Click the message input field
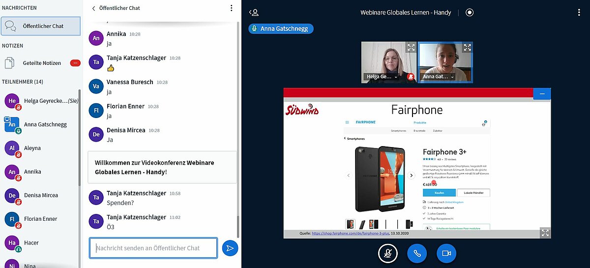 pos(153,248)
